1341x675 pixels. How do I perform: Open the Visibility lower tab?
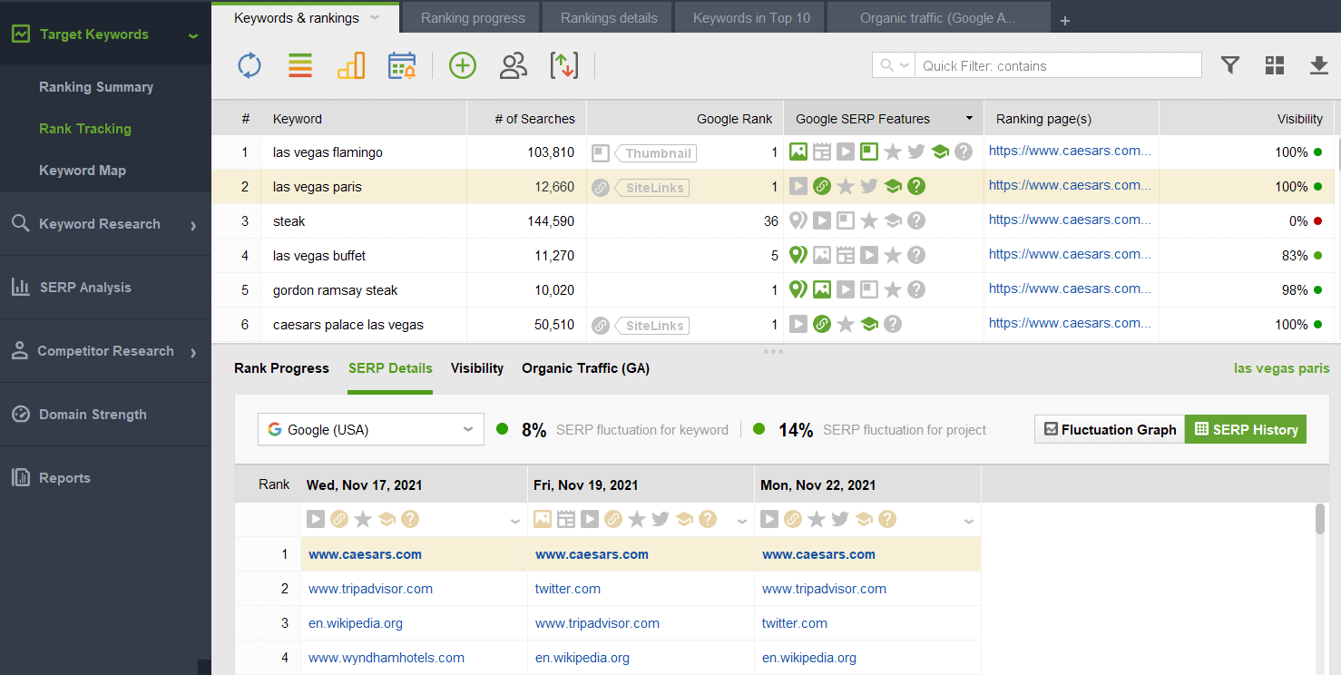pyautogui.click(x=477, y=368)
